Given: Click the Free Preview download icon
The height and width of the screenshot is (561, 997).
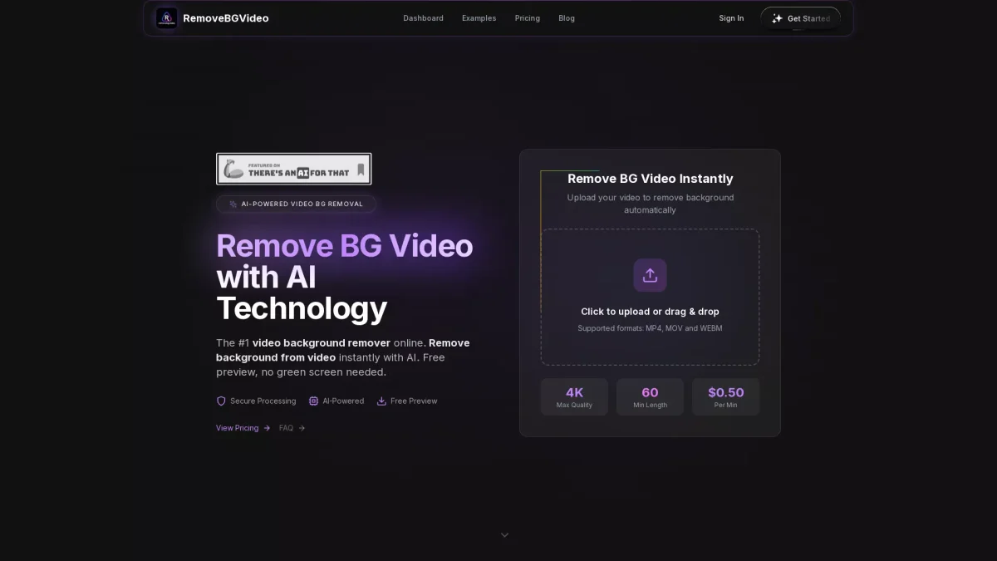Looking at the screenshot, I should 381,401.
